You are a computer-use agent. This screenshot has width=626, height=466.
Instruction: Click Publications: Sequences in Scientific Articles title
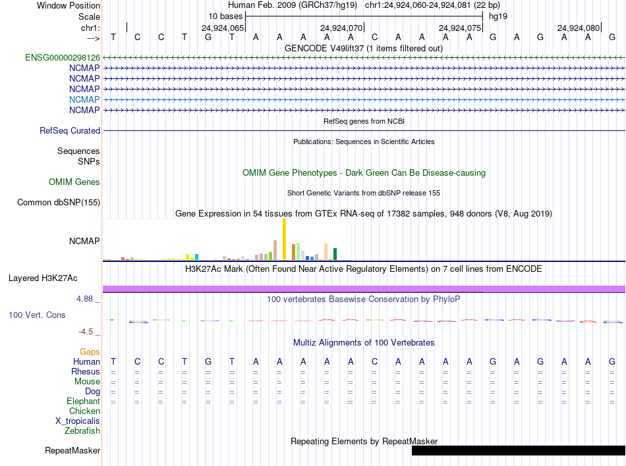click(364, 142)
